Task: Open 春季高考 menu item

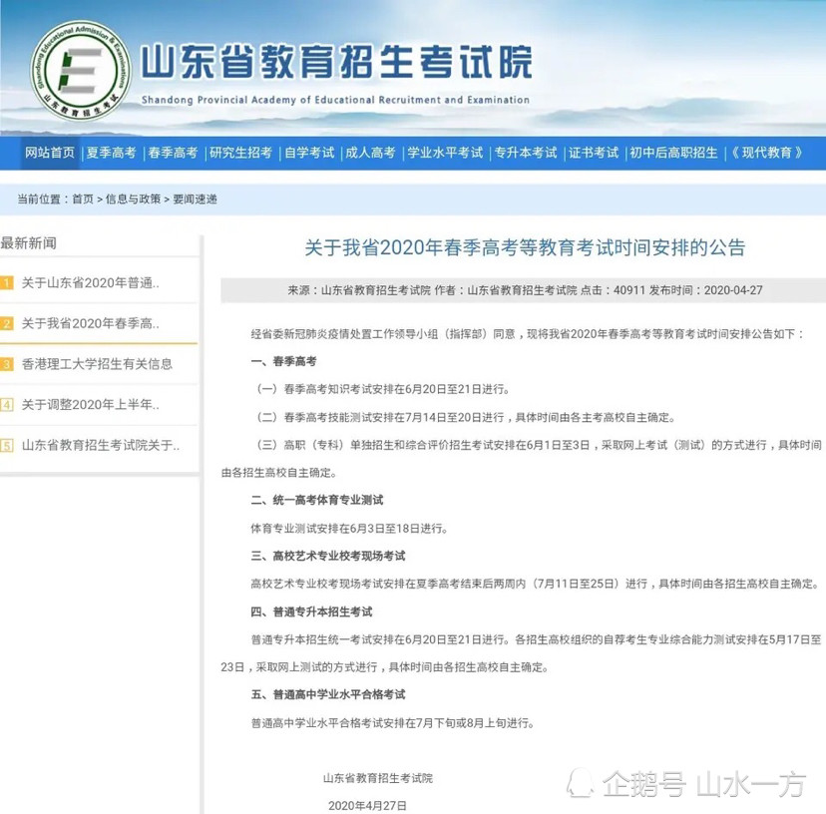Action: click(x=173, y=153)
